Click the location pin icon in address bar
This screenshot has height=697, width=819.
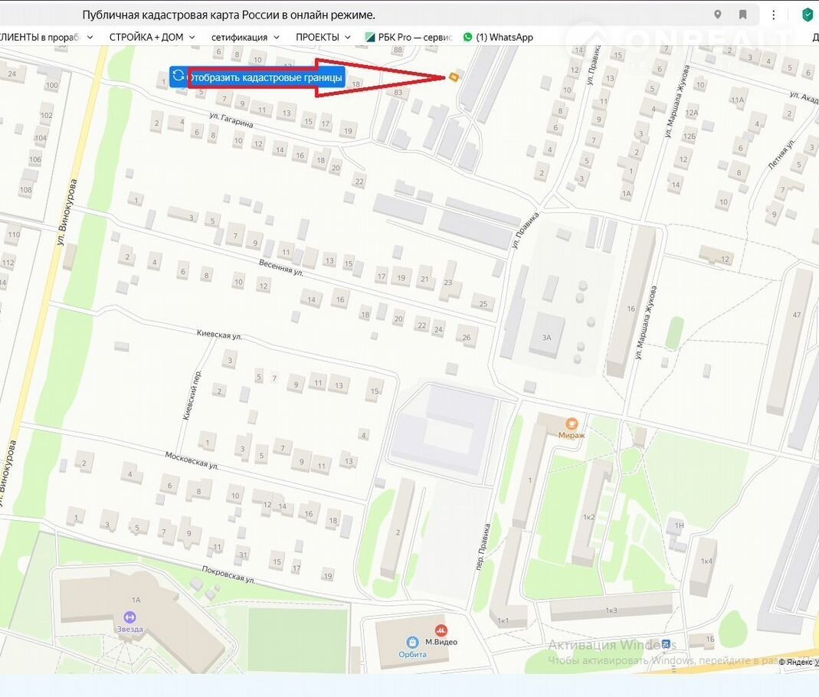click(x=717, y=15)
